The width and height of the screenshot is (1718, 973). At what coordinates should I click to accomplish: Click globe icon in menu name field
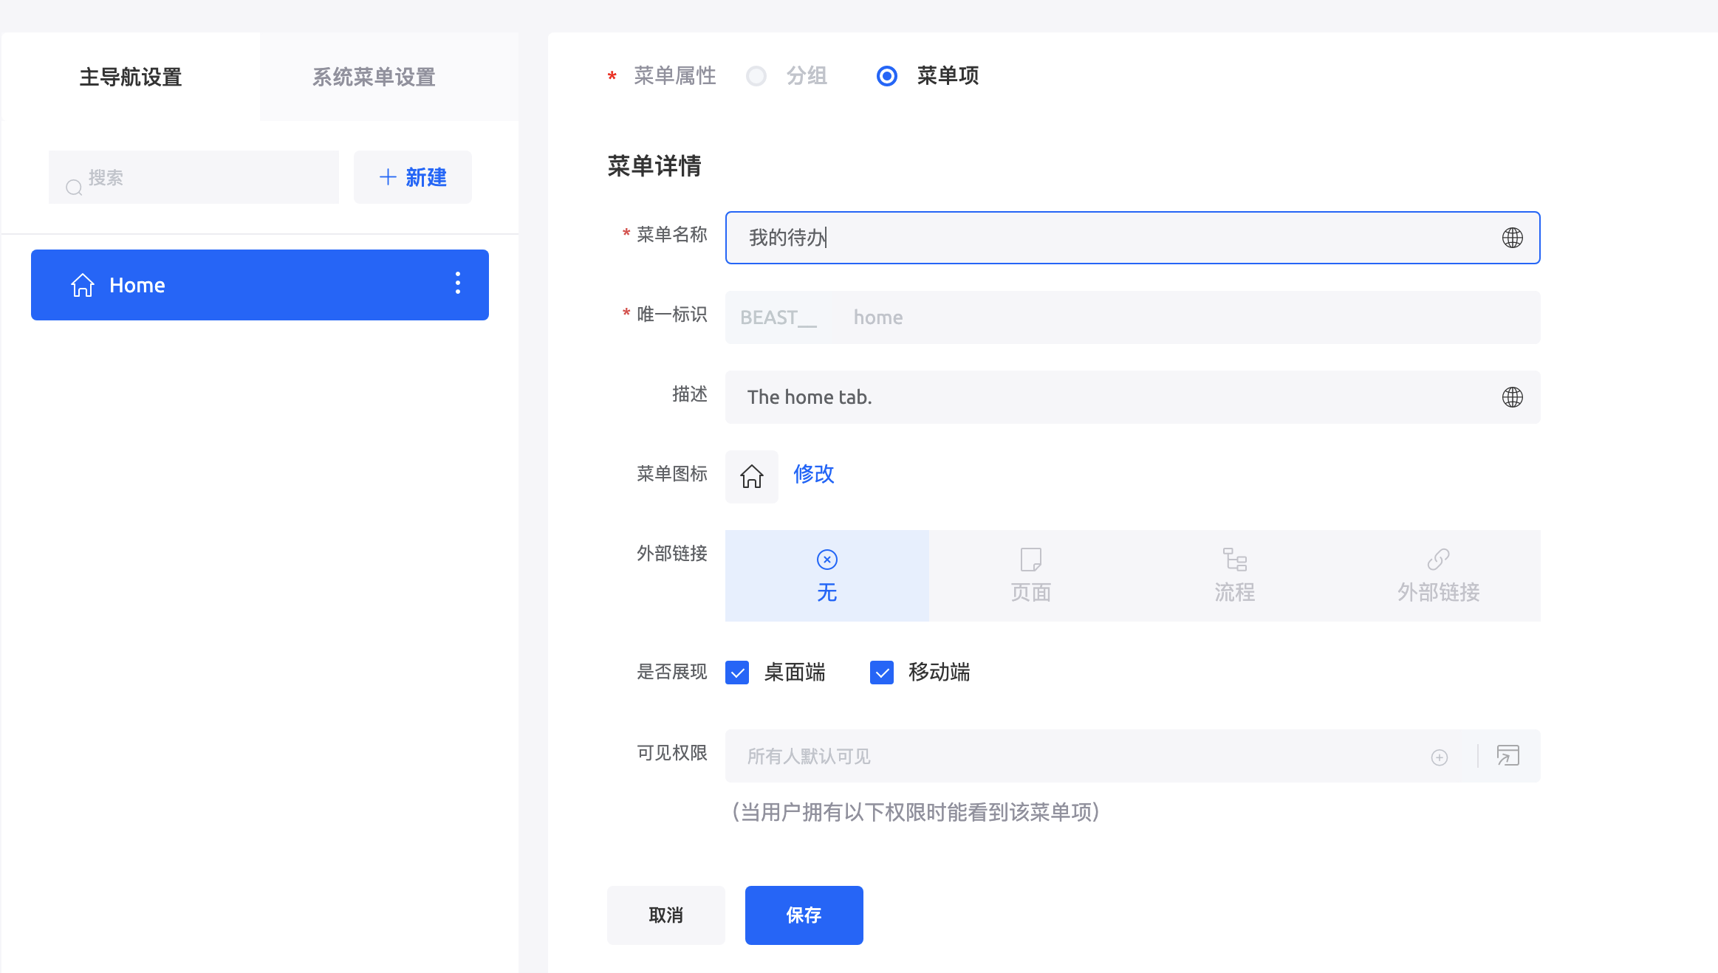1512,238
